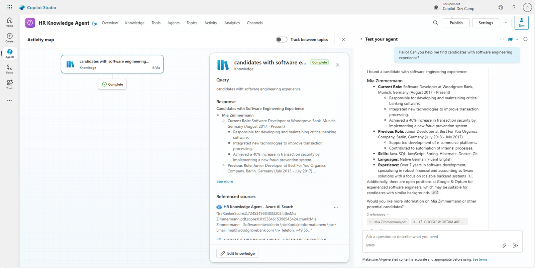The height and width of the screenshot is (268, 535).
Task: Open the Analytics tab
Action: click(232, 23)
